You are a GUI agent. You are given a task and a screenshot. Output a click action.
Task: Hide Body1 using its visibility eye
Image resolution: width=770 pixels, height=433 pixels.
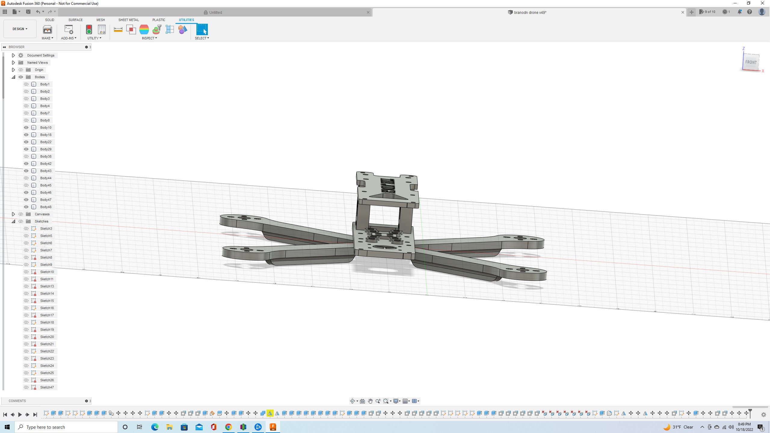(x=26, y=84)
